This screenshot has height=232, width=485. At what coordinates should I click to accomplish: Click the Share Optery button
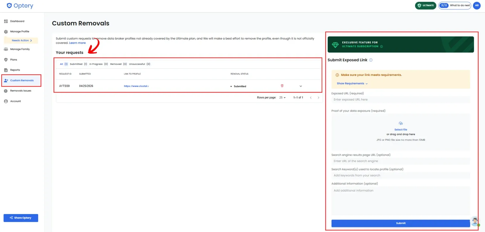click(x=21, y=218)
